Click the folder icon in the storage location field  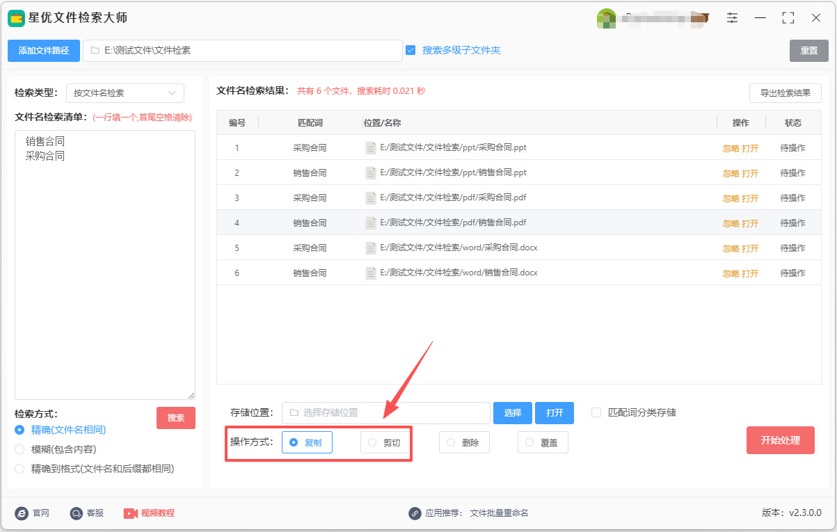(294, 412)
